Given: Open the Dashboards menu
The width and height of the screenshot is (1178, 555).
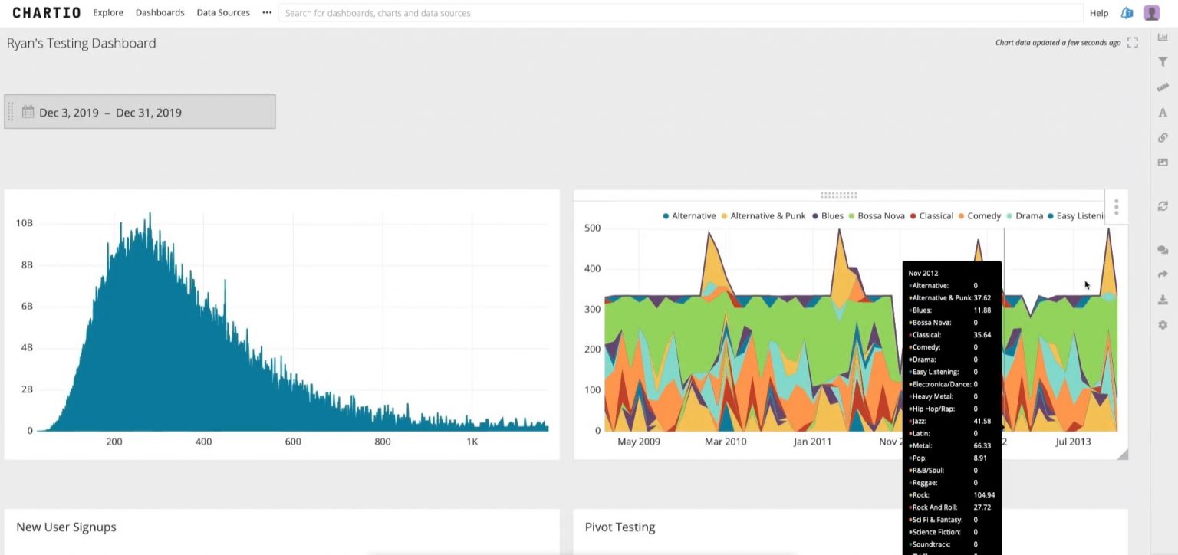Looking at the screenshot, I should tap(160, 12).
